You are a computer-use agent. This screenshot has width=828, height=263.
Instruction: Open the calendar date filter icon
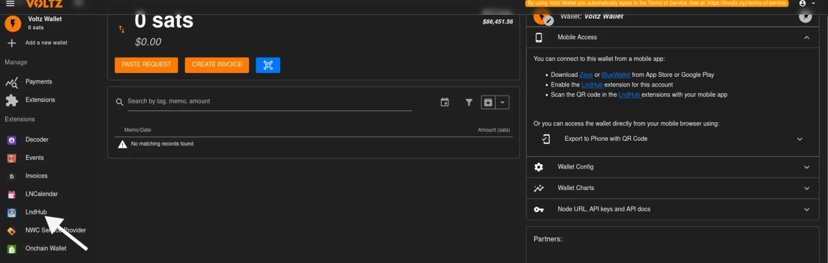tap(444, 102)
